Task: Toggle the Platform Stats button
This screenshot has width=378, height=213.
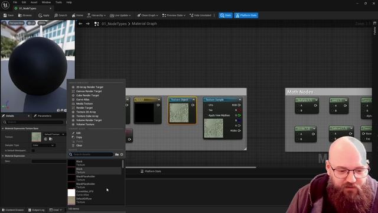Action: [246, 15]
